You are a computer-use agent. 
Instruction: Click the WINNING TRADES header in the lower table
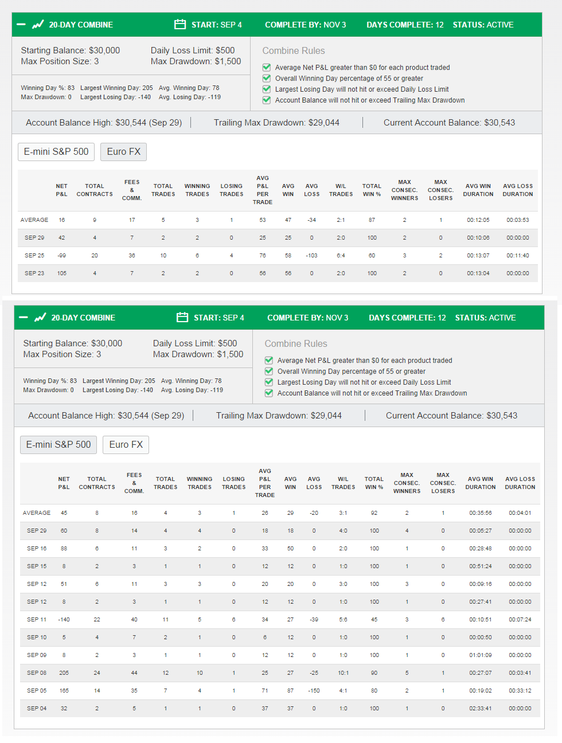pyautogui.click(x=200, y=483)
